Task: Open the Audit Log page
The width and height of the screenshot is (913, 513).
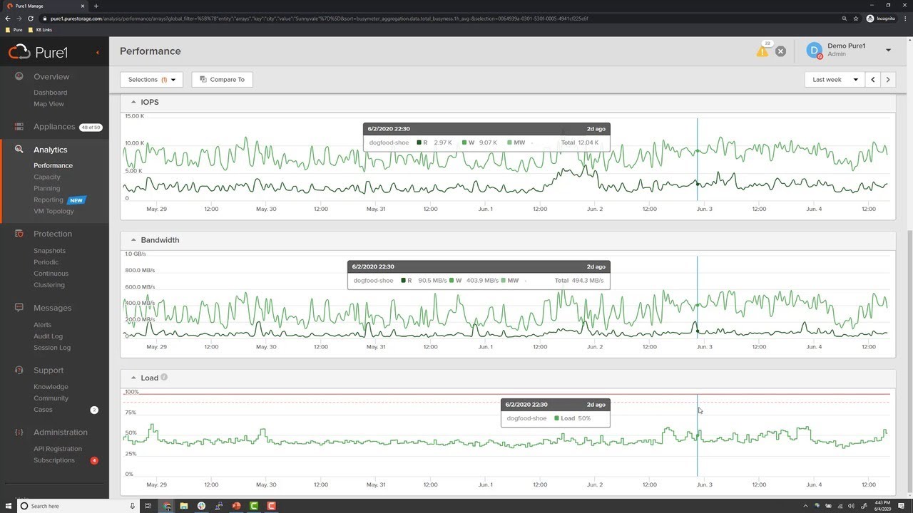Action: click(48, 336)
